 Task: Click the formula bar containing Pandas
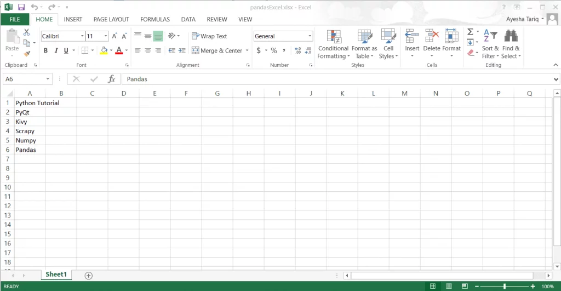(x=337, y=79)
